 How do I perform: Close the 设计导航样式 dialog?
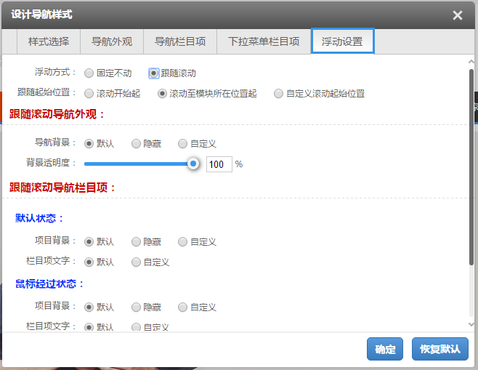(457, 15)
